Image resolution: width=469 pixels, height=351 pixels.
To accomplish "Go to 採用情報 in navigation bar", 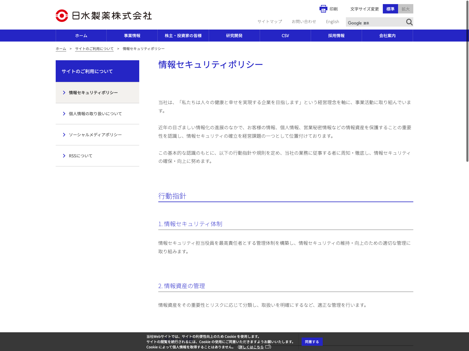I will (x=336, y=36).
